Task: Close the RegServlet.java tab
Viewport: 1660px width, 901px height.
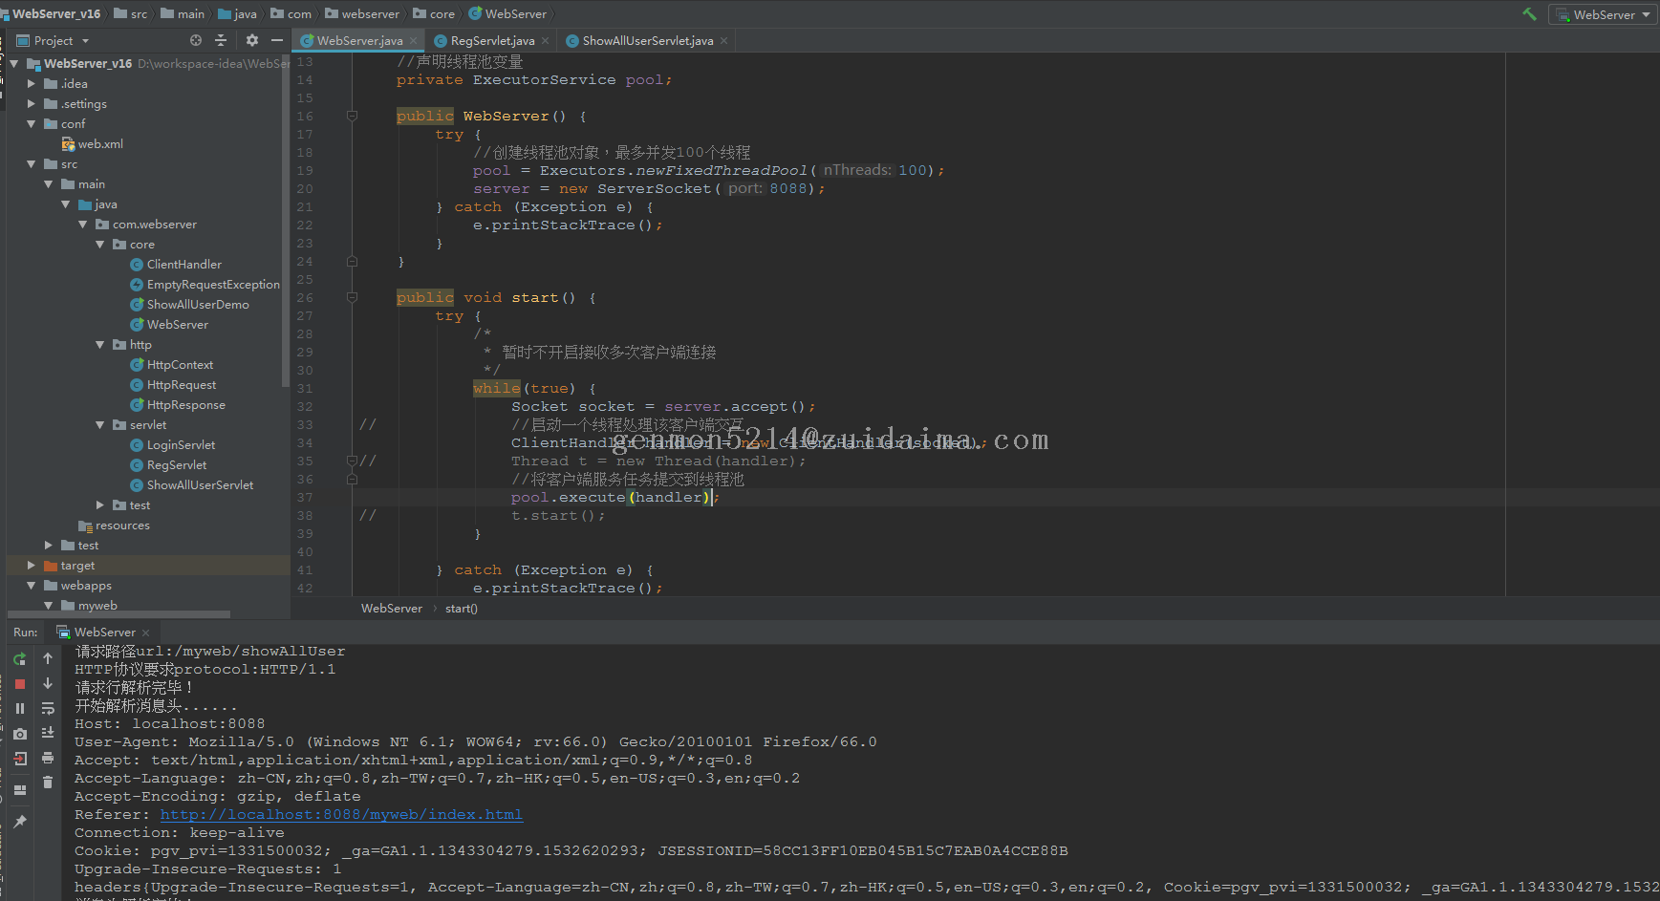Action: (545, 40)
